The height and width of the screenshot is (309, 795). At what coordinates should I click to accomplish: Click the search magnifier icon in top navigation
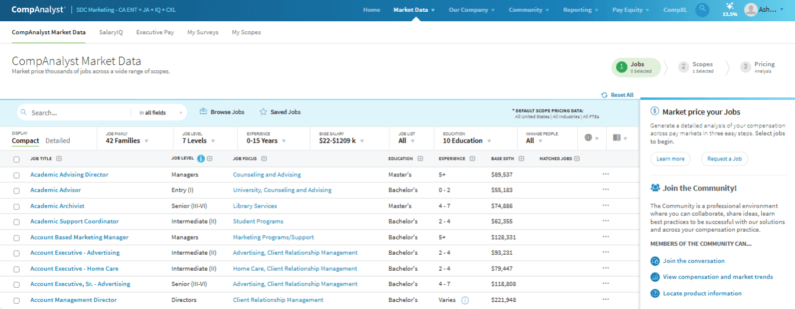702,9
